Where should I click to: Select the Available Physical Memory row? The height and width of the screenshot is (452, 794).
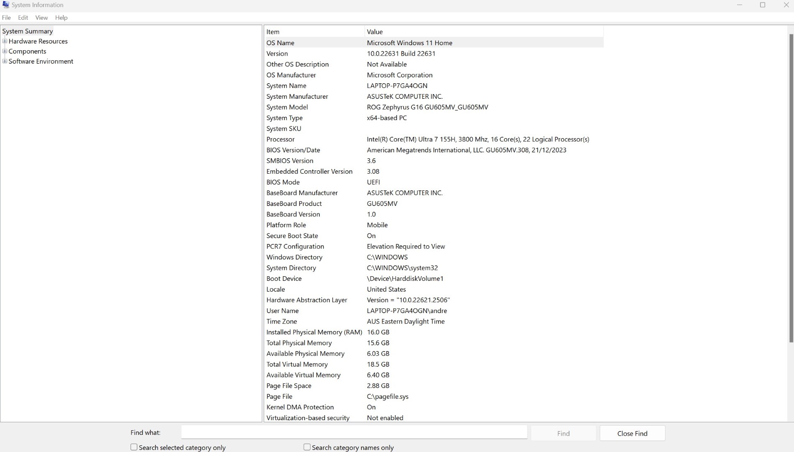point(434,354)
